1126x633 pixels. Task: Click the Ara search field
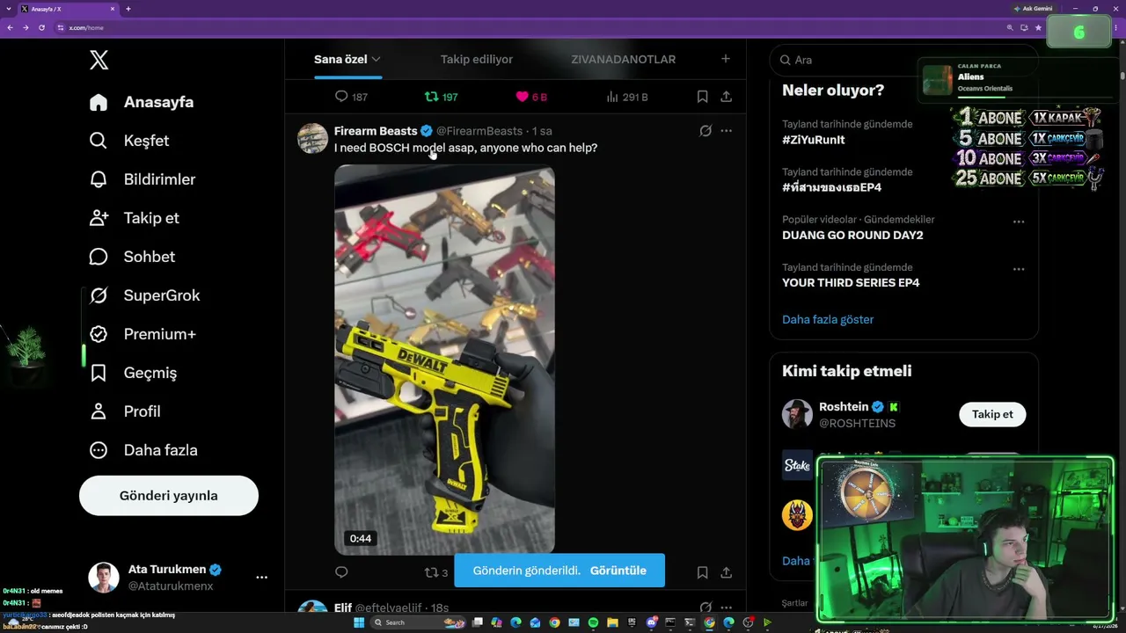pyautogui.click(x=903, y=60)
